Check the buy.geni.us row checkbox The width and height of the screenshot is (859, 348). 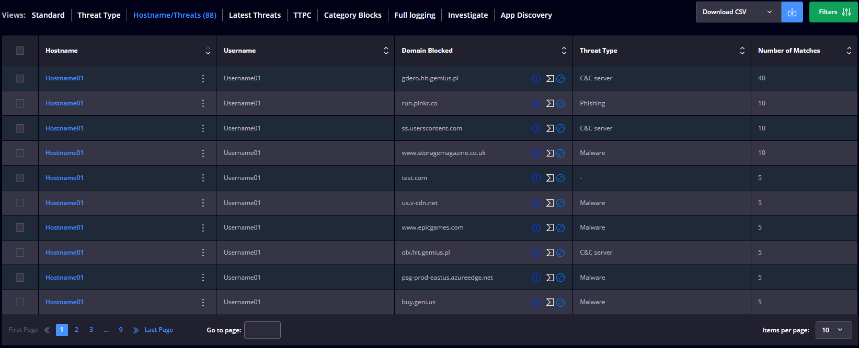[x=20, y=302]
